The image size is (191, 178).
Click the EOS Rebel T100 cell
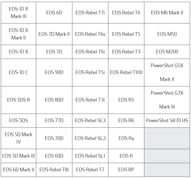click(x=126, y=72)
